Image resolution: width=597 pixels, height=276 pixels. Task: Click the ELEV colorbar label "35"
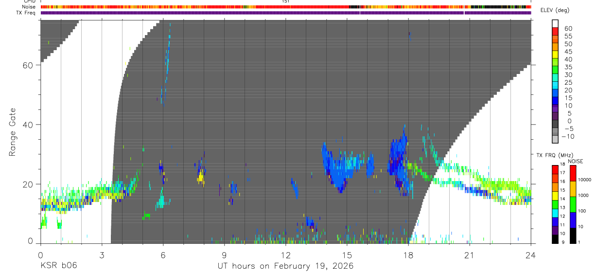coord(568,67)
